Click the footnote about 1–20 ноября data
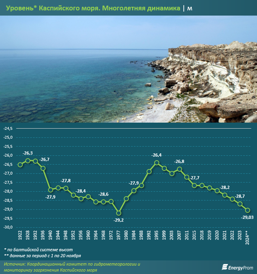257x274 pixels. [x=42, y=256]
